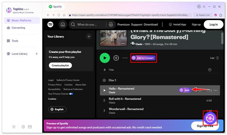Go to browser home page
The height and width of the screenshot is (135, 227).
click(64, 15)
